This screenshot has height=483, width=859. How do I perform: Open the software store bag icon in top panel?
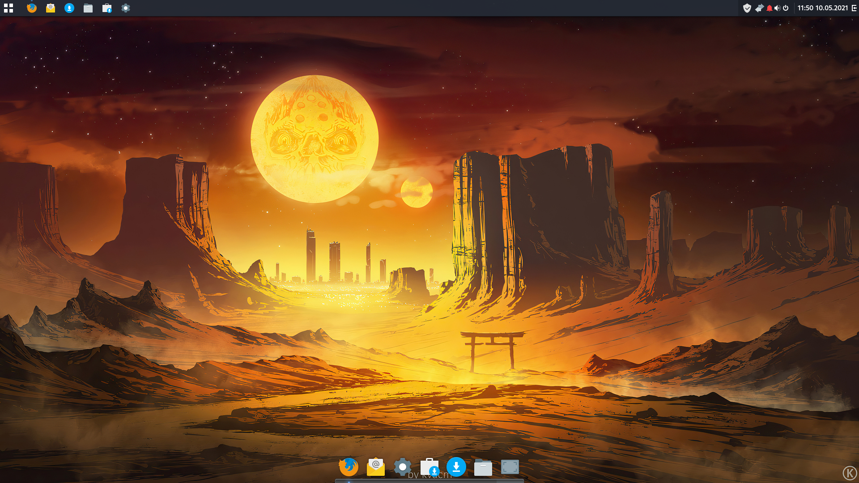coord(107,8)
